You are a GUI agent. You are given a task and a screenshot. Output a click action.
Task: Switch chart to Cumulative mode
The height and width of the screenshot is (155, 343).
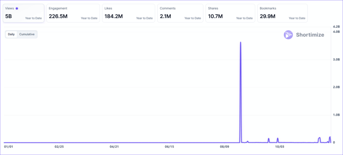(x=27, y=34)
